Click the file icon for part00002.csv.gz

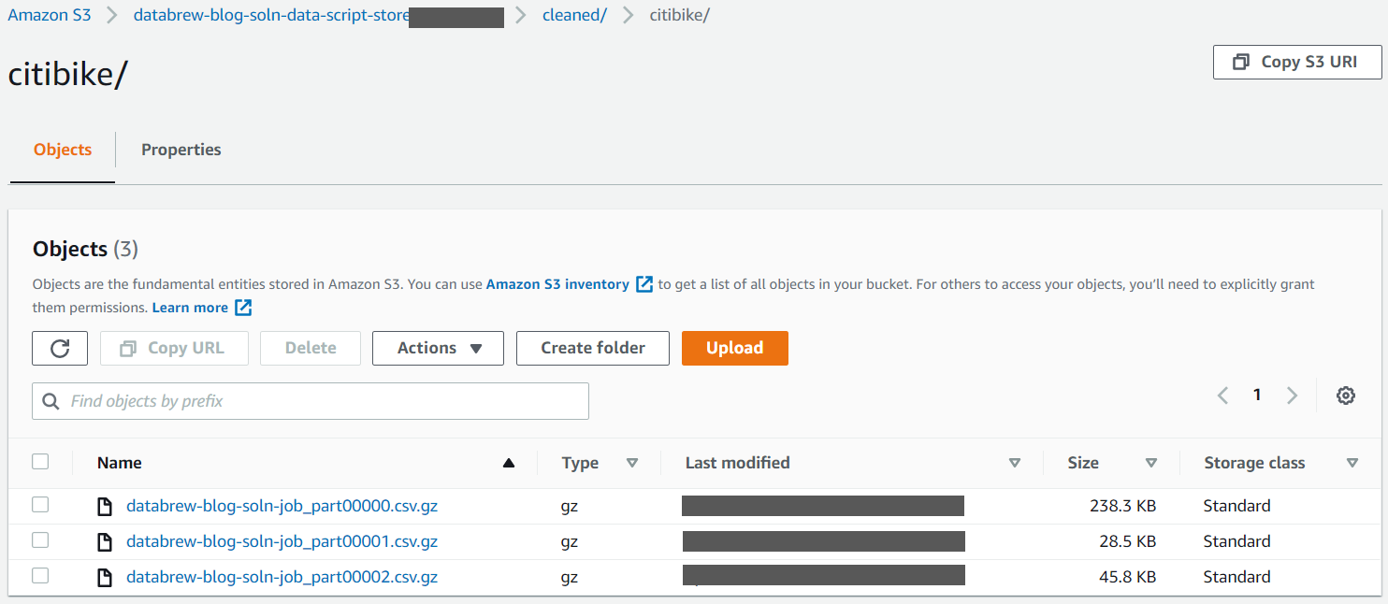[x=106, y=578]
